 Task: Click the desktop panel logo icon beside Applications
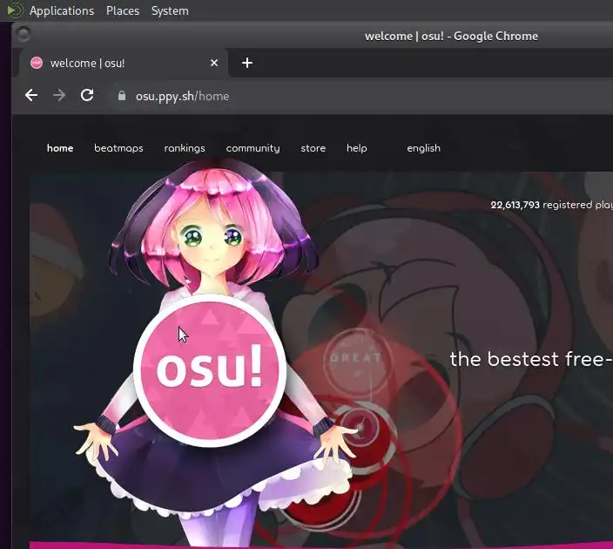15,10
